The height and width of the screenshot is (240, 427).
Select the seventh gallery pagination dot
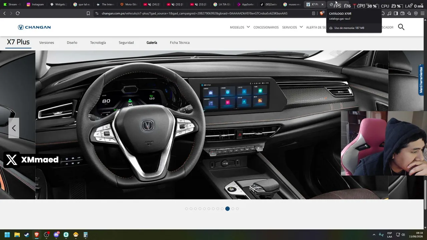pos(213,209)
